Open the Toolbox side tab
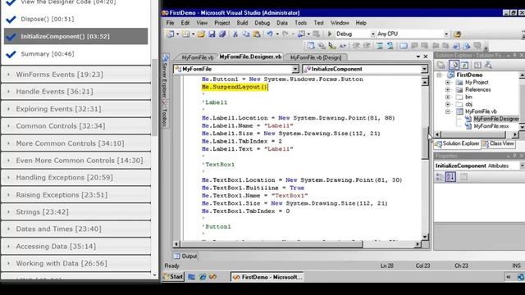 point(165,115)
